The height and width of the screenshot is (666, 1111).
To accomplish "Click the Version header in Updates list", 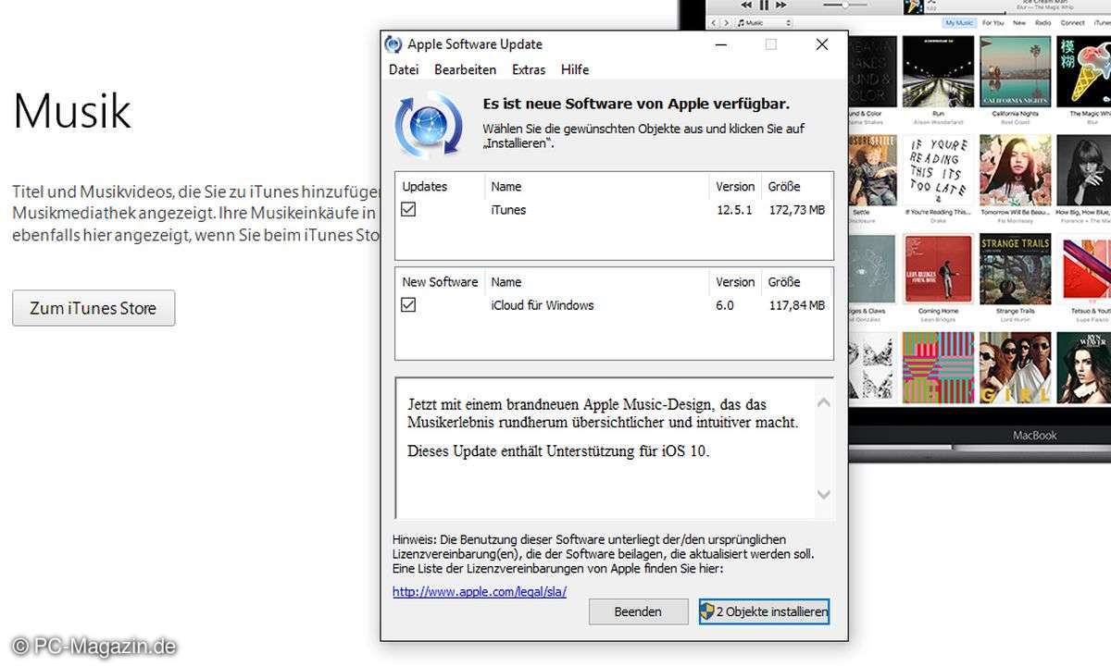I will coord(735,186).
